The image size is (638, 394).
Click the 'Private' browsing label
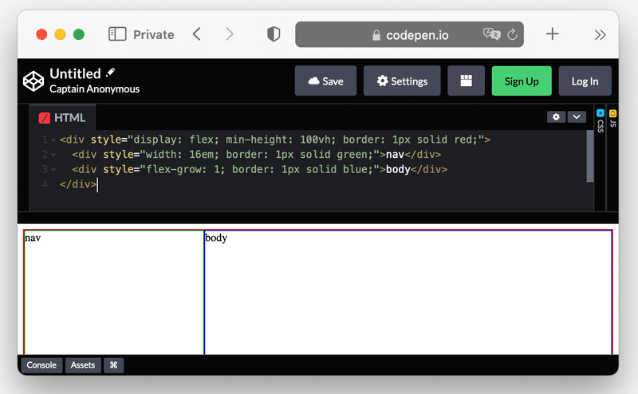point(154,34)
